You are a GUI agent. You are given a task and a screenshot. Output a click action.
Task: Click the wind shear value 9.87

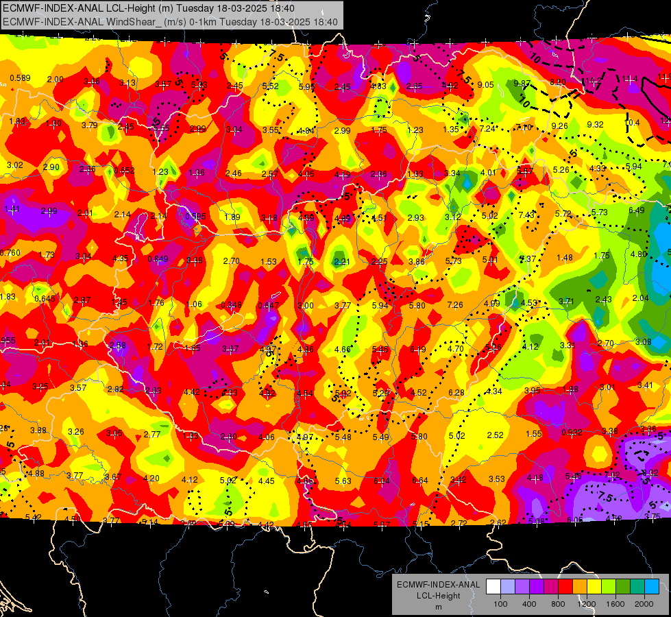(x=522, y=83)
